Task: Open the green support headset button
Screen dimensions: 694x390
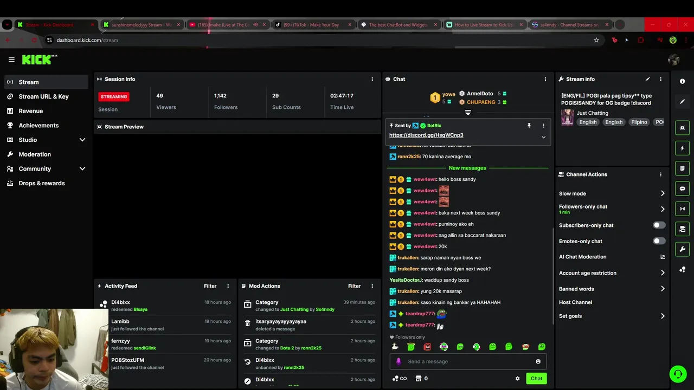Action: 678,374
